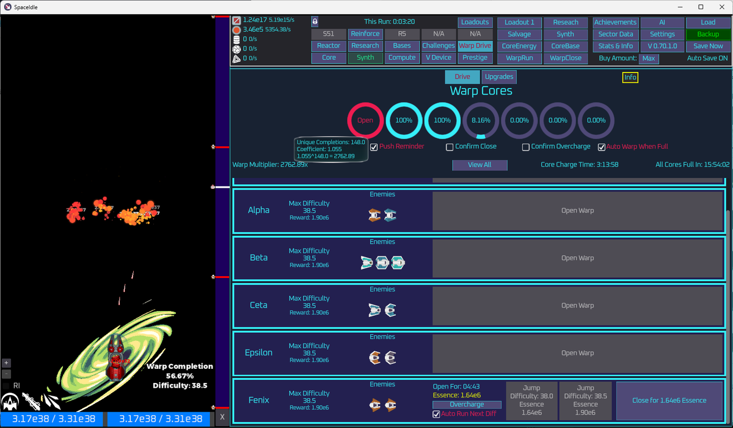Click the Reinforce button
Screen dimensions: 733x428
click(365, 34)
